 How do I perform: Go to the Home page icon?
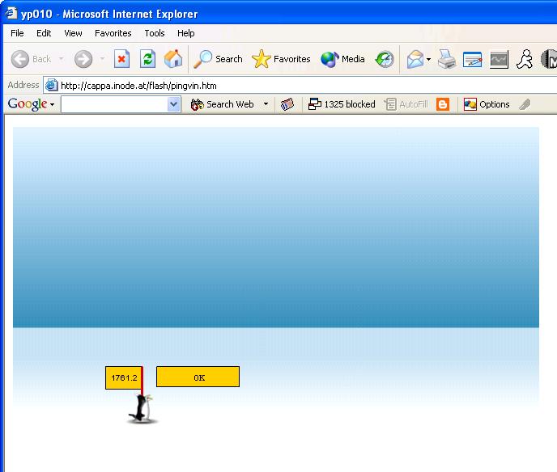[173, 59]
